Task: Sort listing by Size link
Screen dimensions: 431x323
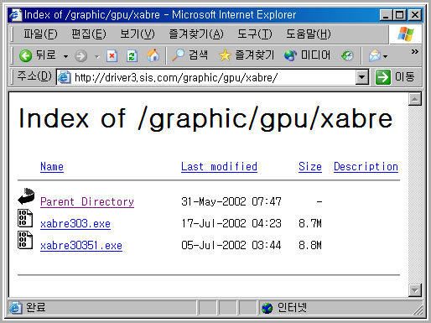Action: 310,167
